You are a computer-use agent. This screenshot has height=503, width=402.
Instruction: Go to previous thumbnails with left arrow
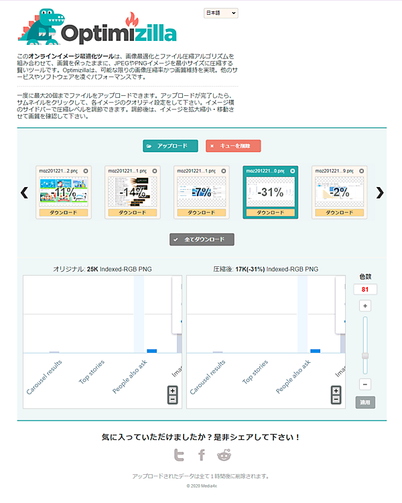(x=24, y=192)
